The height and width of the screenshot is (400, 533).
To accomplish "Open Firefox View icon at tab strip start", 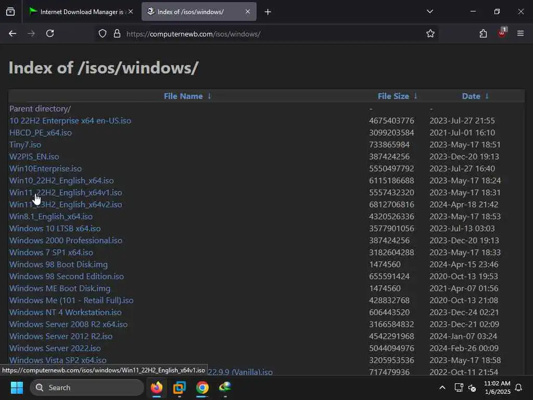I will pyautogui.click(x=10, y=11).
